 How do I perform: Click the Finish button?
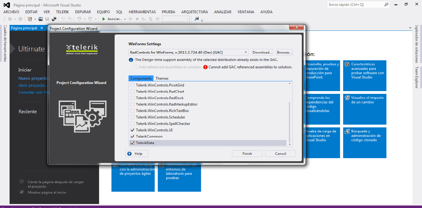coord(247,154)
